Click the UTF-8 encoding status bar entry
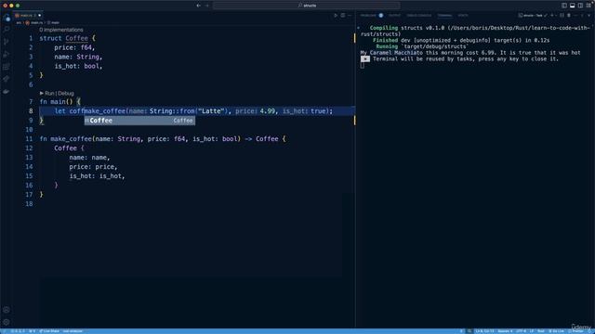This screenshot has width=595, height=334. (521, 331)
